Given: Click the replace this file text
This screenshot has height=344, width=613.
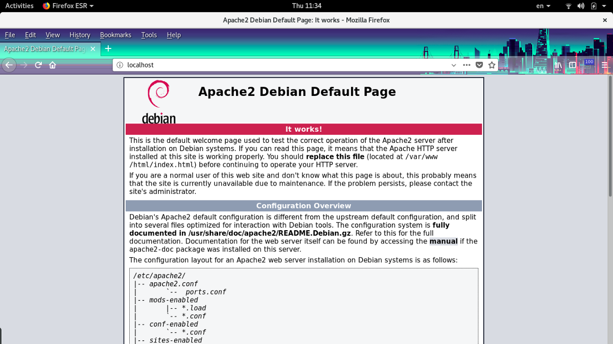Looking at the screenshot, I should [335, 157].
